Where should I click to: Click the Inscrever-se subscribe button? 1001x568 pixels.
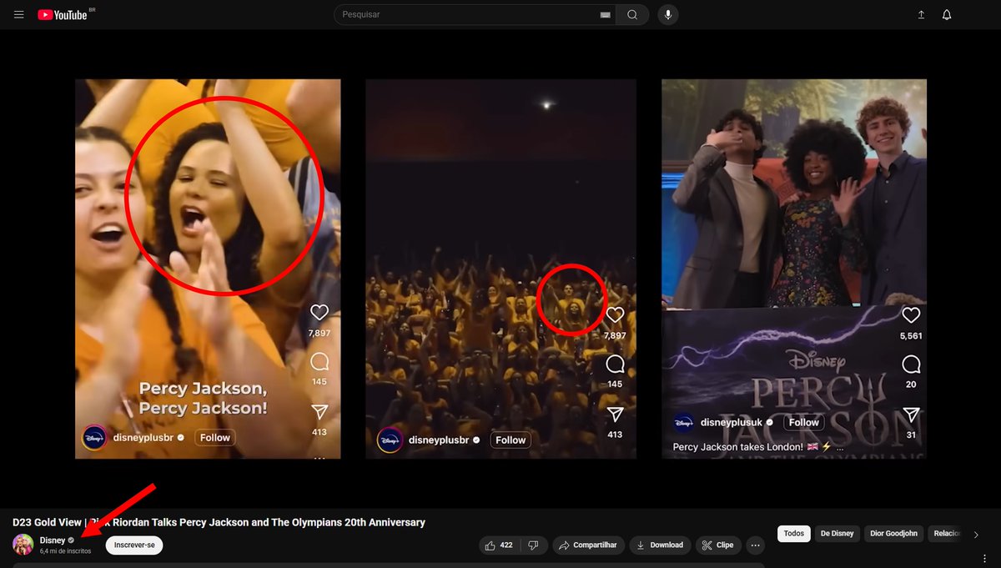click(x=134, y=545)
